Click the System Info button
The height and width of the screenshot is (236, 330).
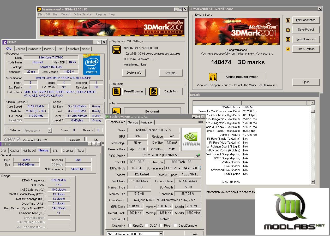pyautogui.click(x=134, y=73)
